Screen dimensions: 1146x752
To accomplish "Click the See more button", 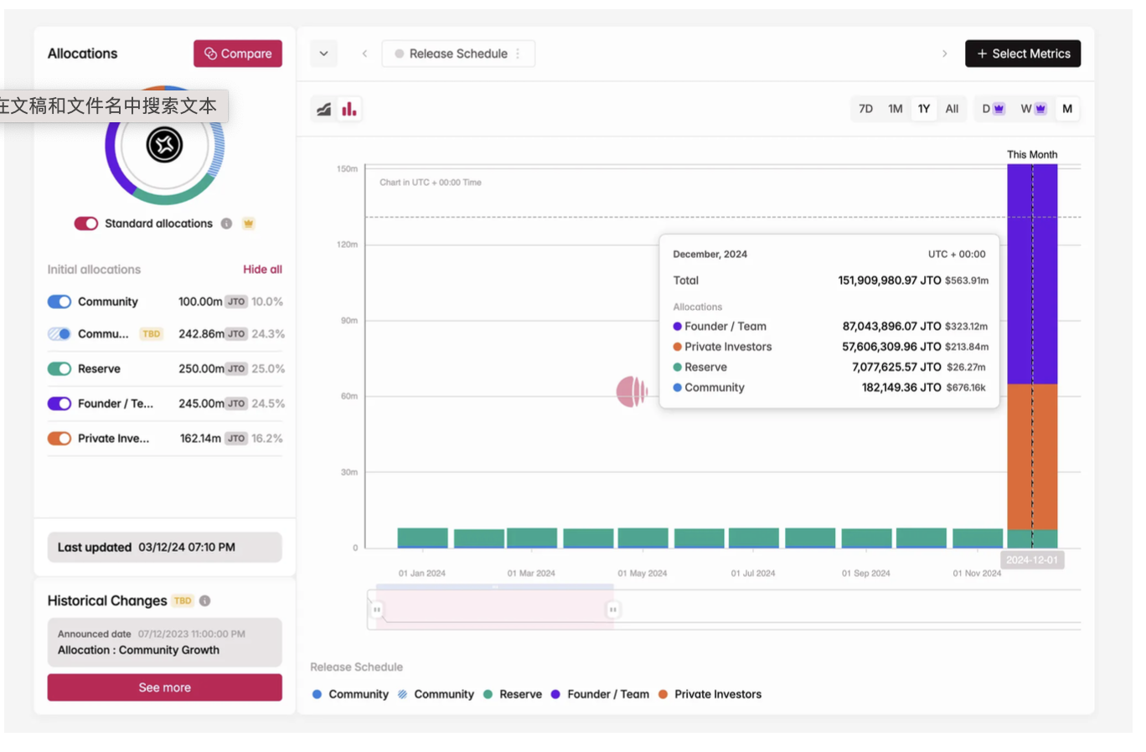I will [x=164, y=688].
